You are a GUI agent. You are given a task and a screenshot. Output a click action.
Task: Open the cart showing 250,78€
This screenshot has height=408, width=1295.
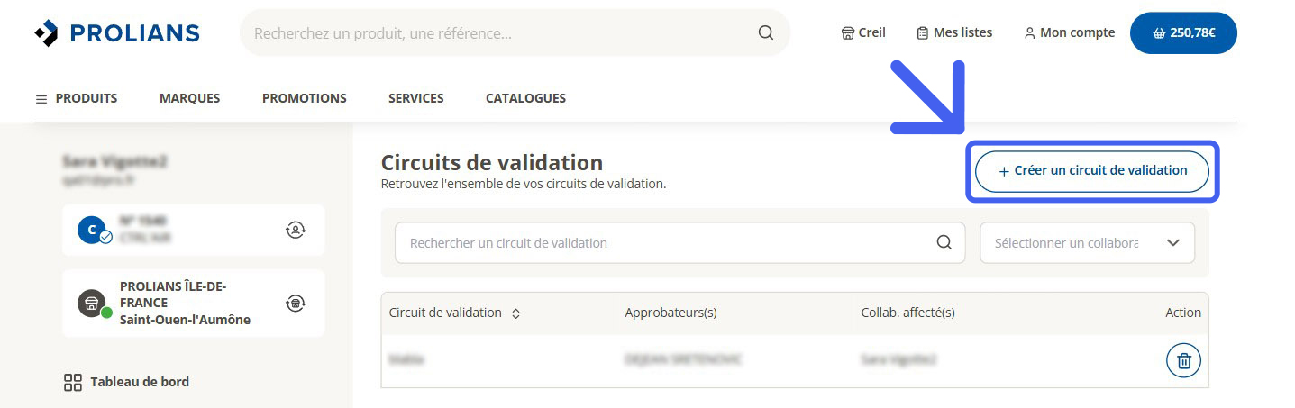[x=1183, y=33]
